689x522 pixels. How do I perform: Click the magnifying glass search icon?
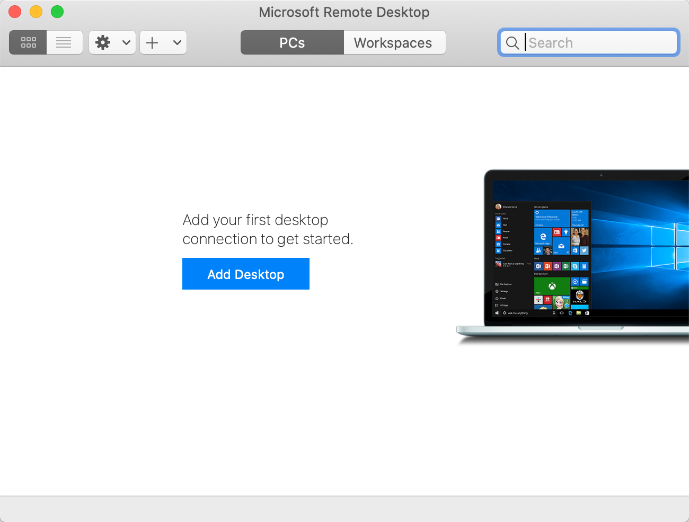click(512, 43)
